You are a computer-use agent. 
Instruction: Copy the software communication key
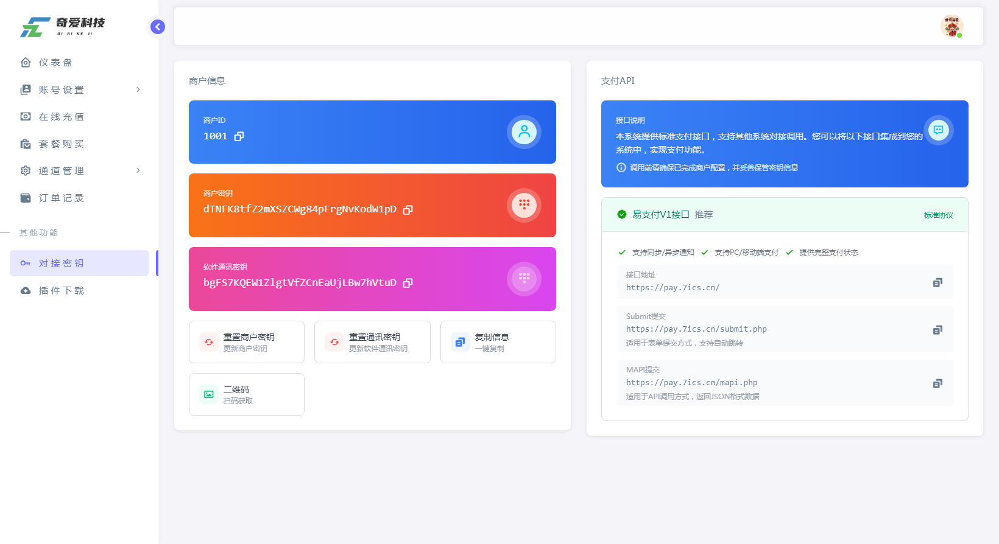point(408,283)
